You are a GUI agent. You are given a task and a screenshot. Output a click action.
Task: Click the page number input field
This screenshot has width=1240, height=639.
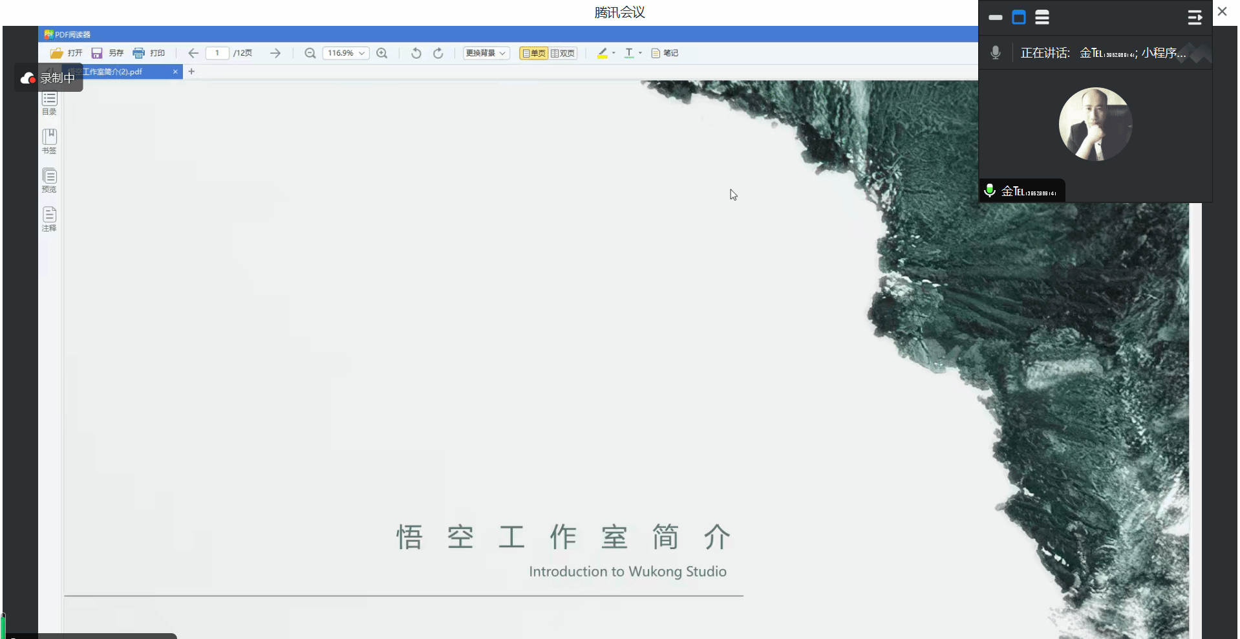coord(217,53)
